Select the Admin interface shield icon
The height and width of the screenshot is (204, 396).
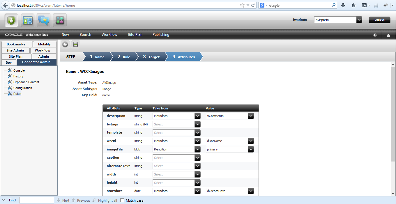pos(12,20)
